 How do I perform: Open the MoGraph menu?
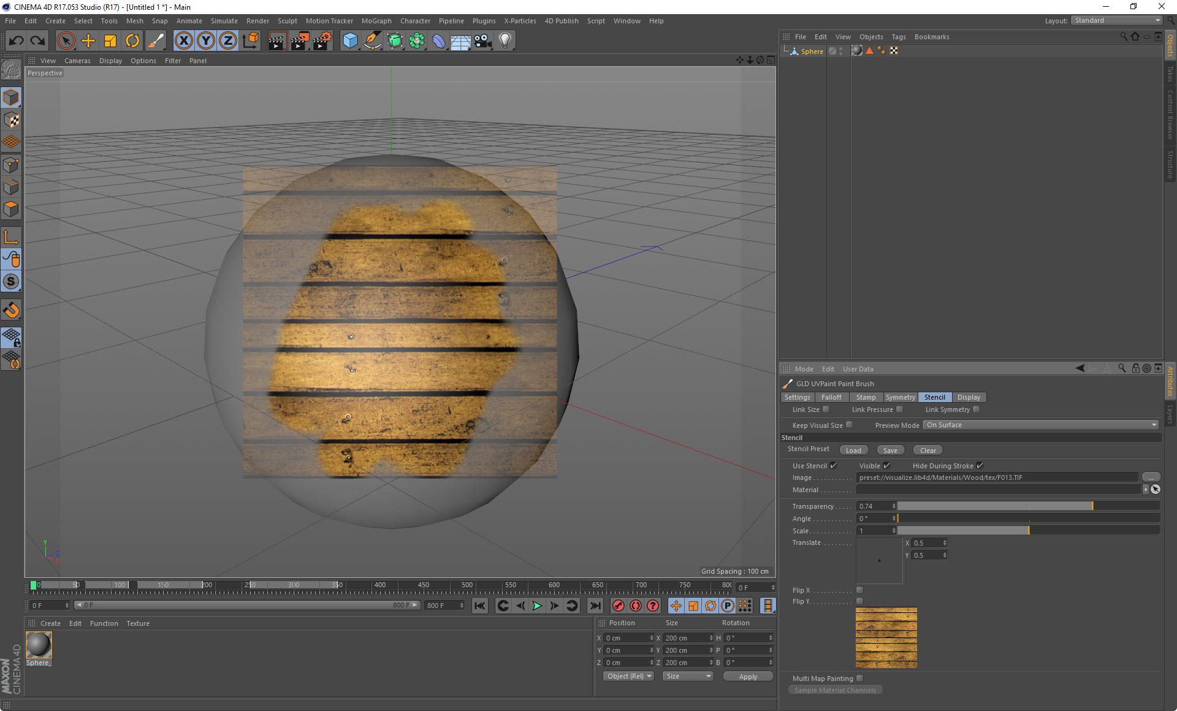[376, 21]
